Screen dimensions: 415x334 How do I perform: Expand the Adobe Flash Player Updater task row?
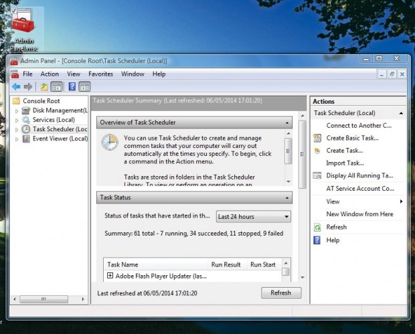tap(110, 275)
